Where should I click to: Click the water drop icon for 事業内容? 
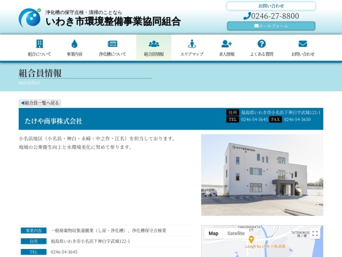[74, 44]
